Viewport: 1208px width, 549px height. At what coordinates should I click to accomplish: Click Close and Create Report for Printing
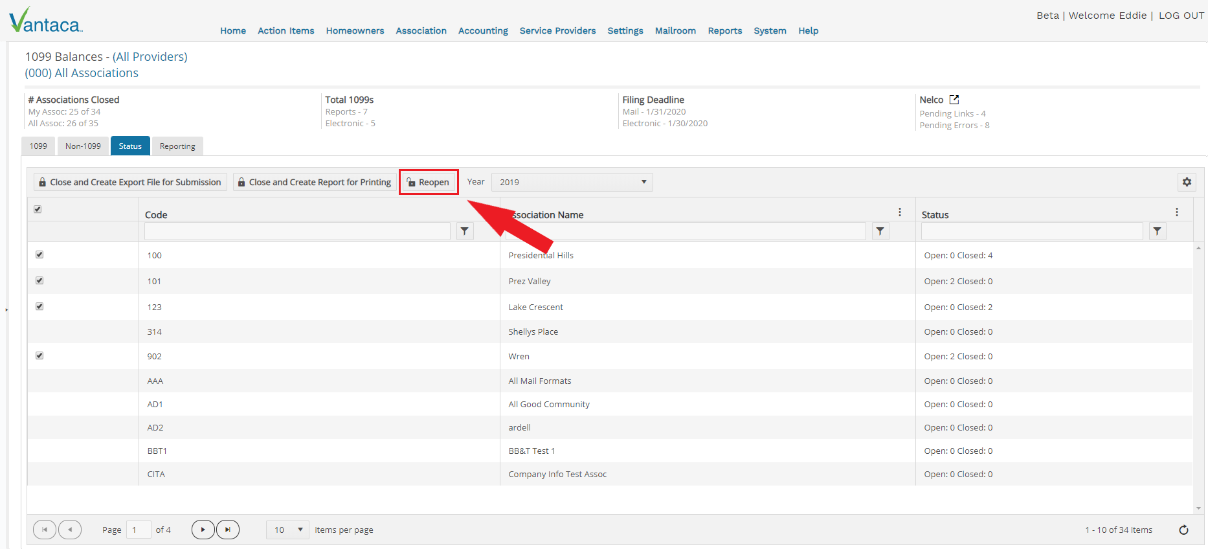tap(314, 182)
